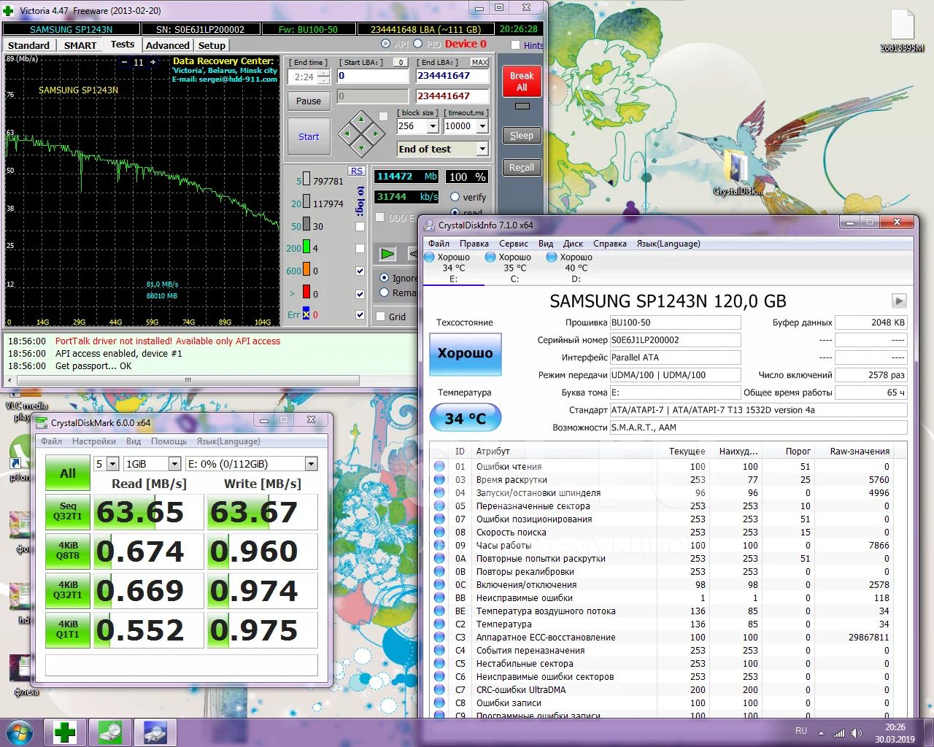Click status orb for attribute 01 Ошибки чтения
This screenshot has width=934, height=747.
(439, 466)
